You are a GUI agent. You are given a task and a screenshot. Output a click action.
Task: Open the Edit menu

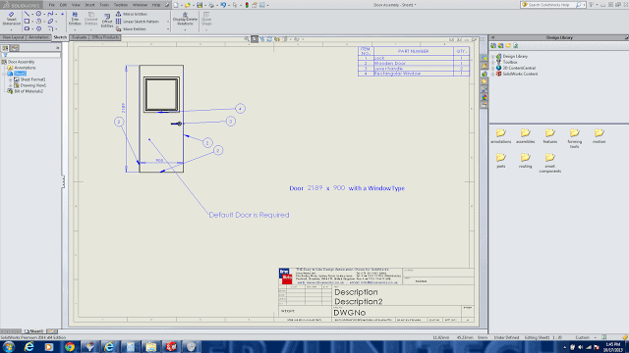tap(63, 5)
